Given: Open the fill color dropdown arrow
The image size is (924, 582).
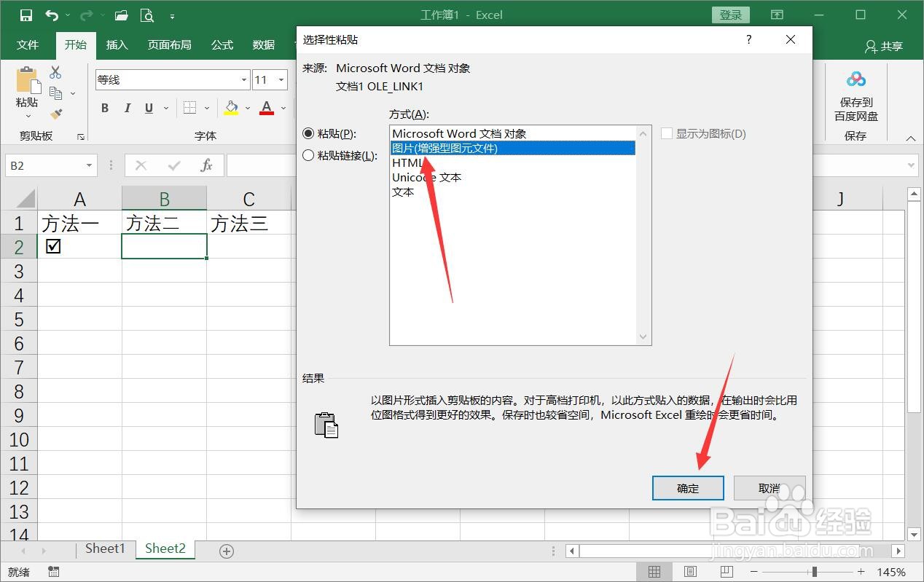Looking at the screenshot, I should point(248,109).
